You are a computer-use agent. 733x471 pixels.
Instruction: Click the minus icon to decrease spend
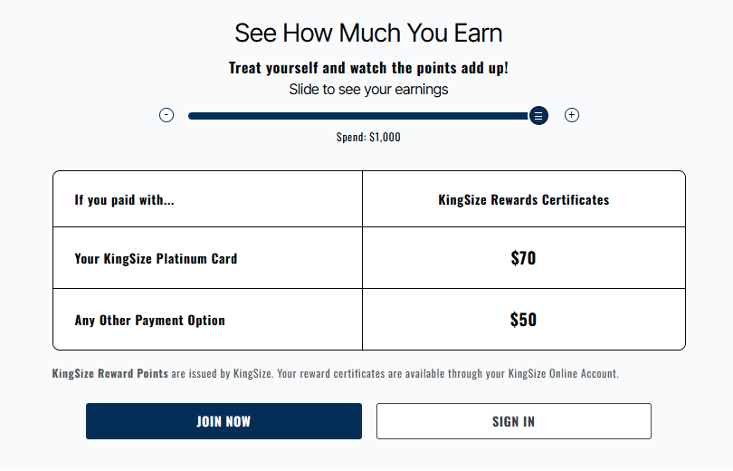click(x=167, y=115)
